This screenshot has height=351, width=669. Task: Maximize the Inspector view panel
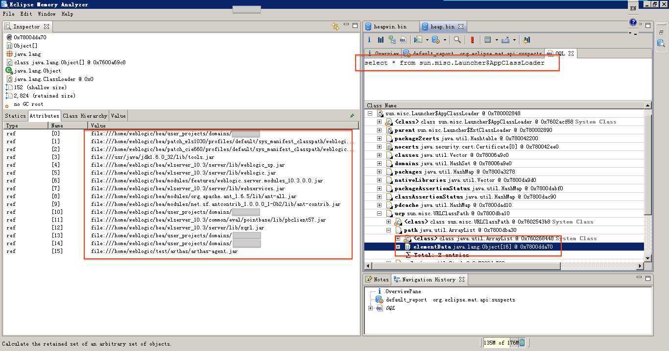[356, 25]
